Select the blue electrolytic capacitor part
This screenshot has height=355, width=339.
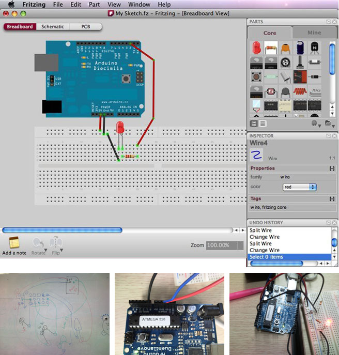(300, 48)
